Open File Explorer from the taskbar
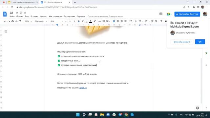 [x=102, y=115]
